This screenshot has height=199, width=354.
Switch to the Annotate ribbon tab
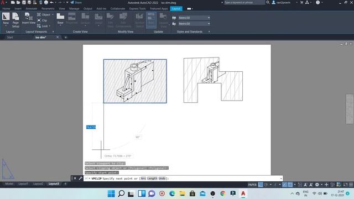[32, 9]
